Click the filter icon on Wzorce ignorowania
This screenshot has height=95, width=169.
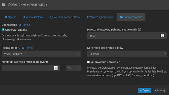88,17
